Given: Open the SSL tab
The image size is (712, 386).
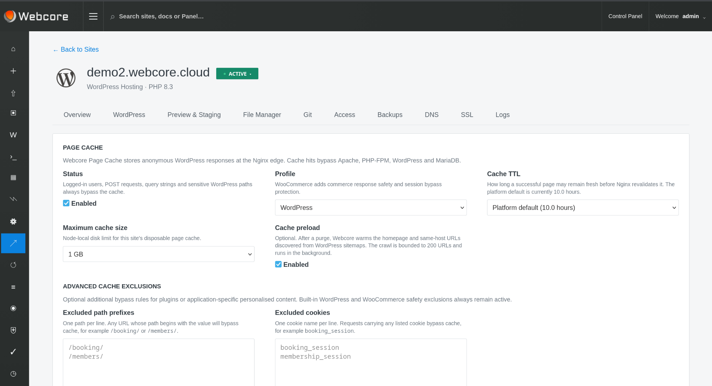Looking at the screenshot, I should coord(467,115).
